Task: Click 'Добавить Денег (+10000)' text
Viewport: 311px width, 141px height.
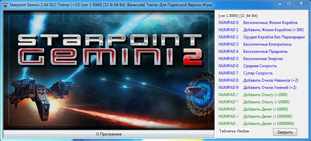Action: click(x=266, y=109)
